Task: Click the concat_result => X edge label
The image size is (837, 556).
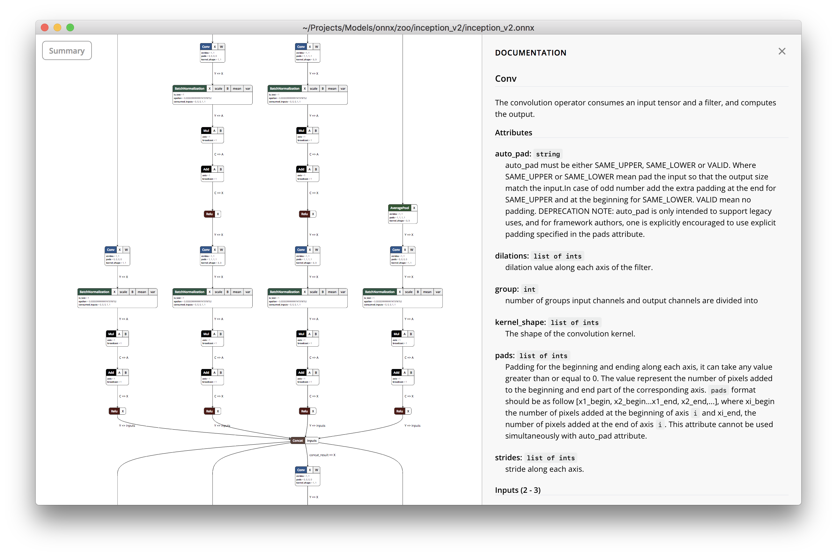Action: pyautogui.click(x=322, y=455)
